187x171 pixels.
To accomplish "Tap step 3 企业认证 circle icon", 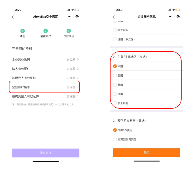I will click(x=69, y=31).
